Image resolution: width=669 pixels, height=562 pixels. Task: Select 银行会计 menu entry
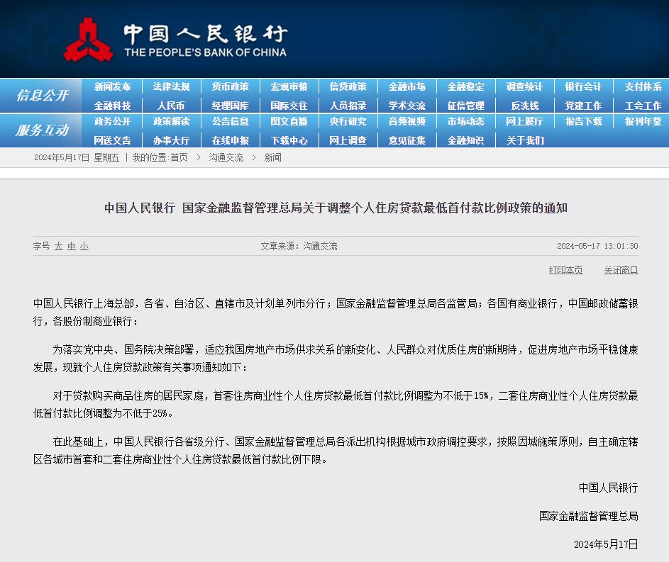tap(583, 86)
